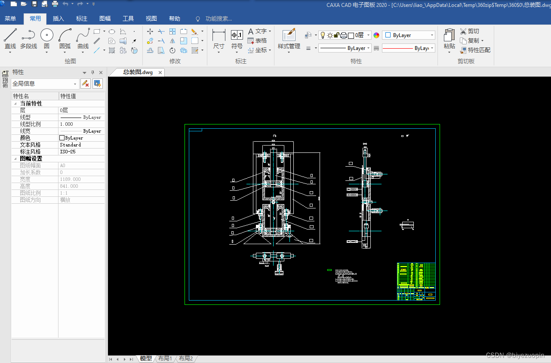Toggle the layer printer icon

pos(344,35)
